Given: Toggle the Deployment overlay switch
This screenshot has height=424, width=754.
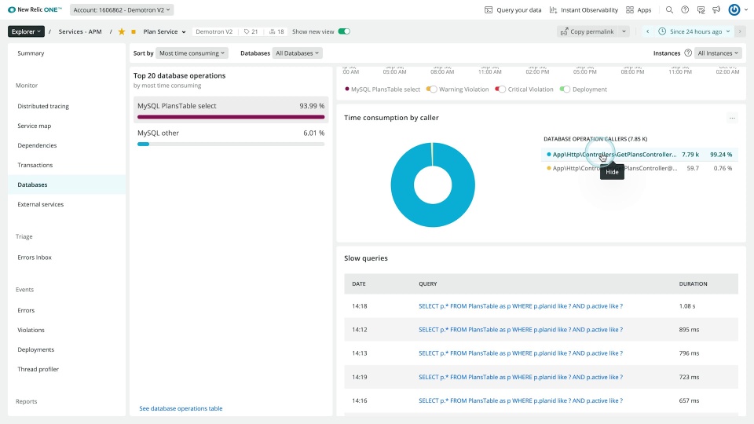Looking at the screenshot, I should (565, 90).
